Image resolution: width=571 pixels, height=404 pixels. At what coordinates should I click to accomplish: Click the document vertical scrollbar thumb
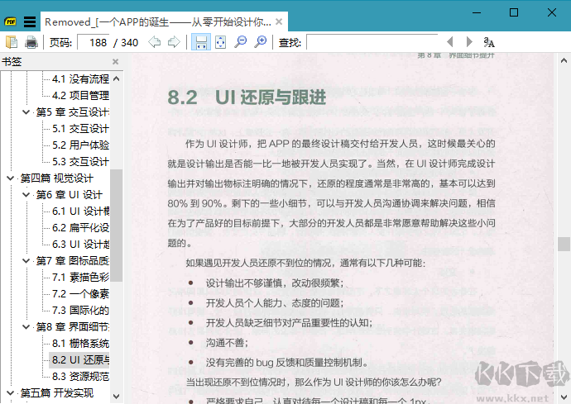tap(564, 244)
